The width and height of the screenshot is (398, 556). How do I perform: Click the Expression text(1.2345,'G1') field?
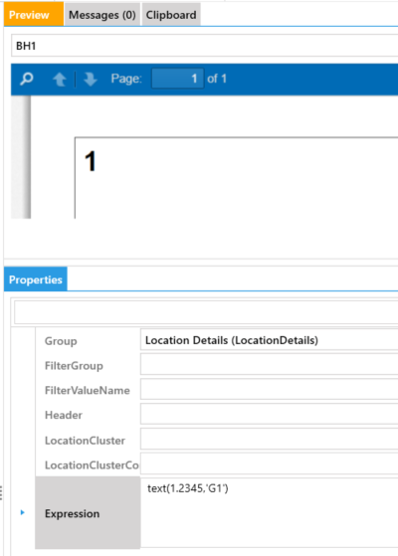(270, 512)
